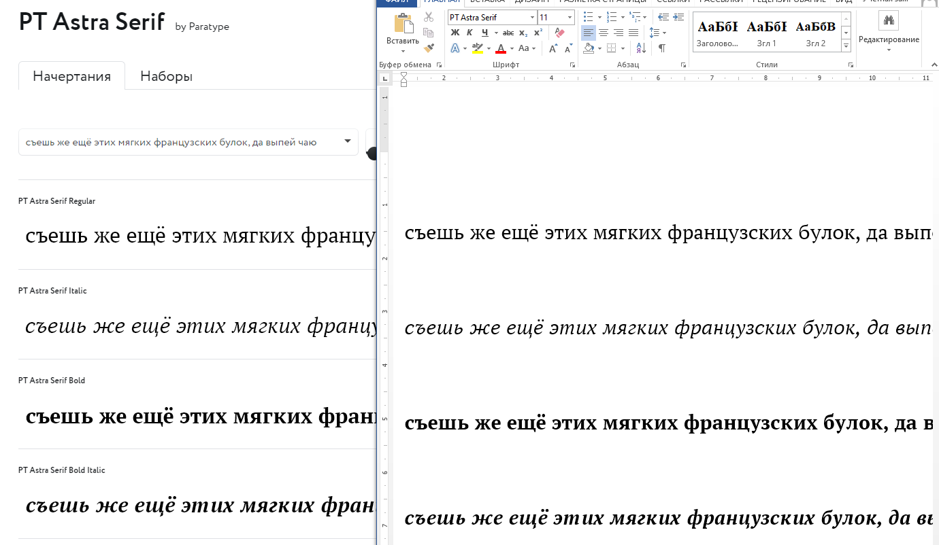Follow the by Paratype link
Screen dimensions: 939x545
point(202,27)
